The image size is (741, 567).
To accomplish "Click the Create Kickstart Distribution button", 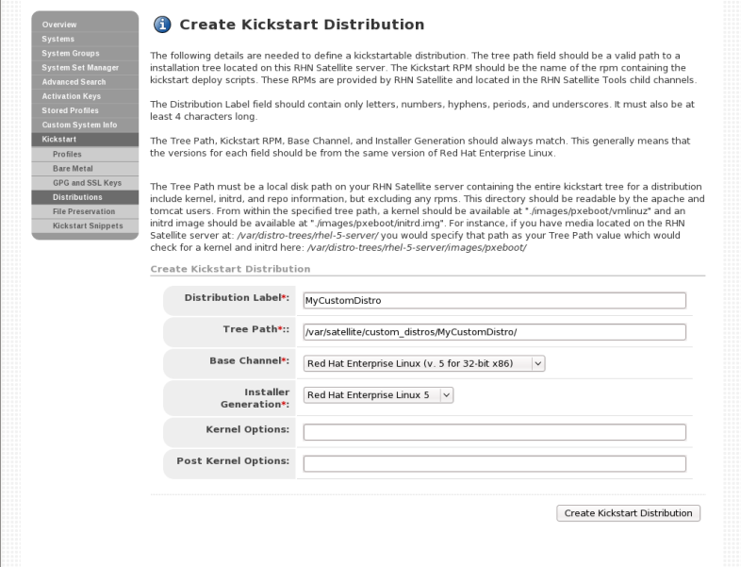I will coord(628,513).
